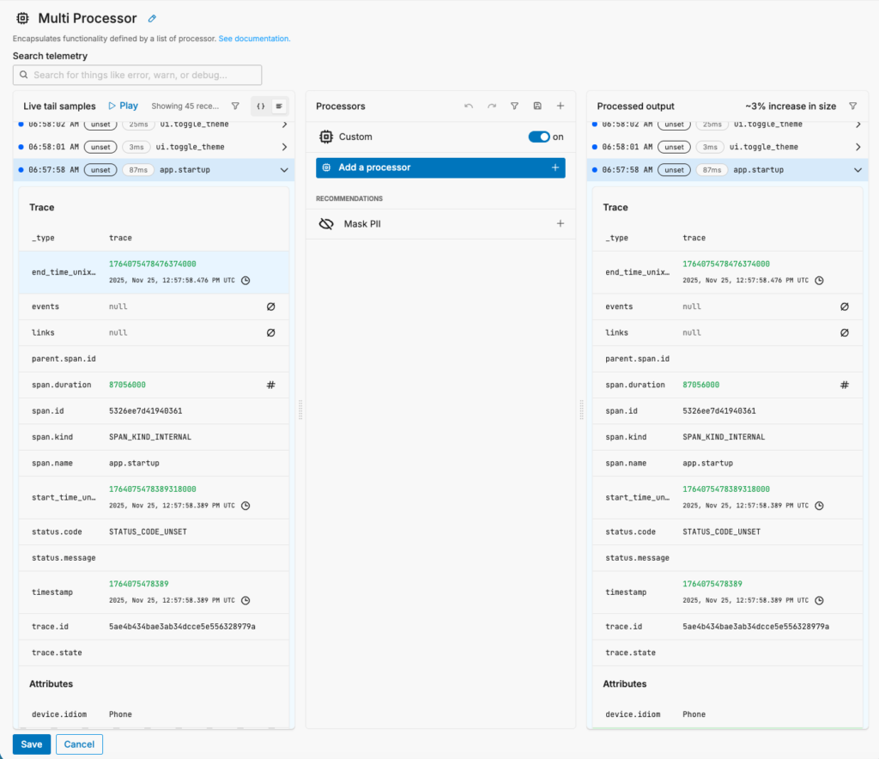Click the save disk icon in Processors header
This screenshot has width=879, height=759.
click(537, 106)
